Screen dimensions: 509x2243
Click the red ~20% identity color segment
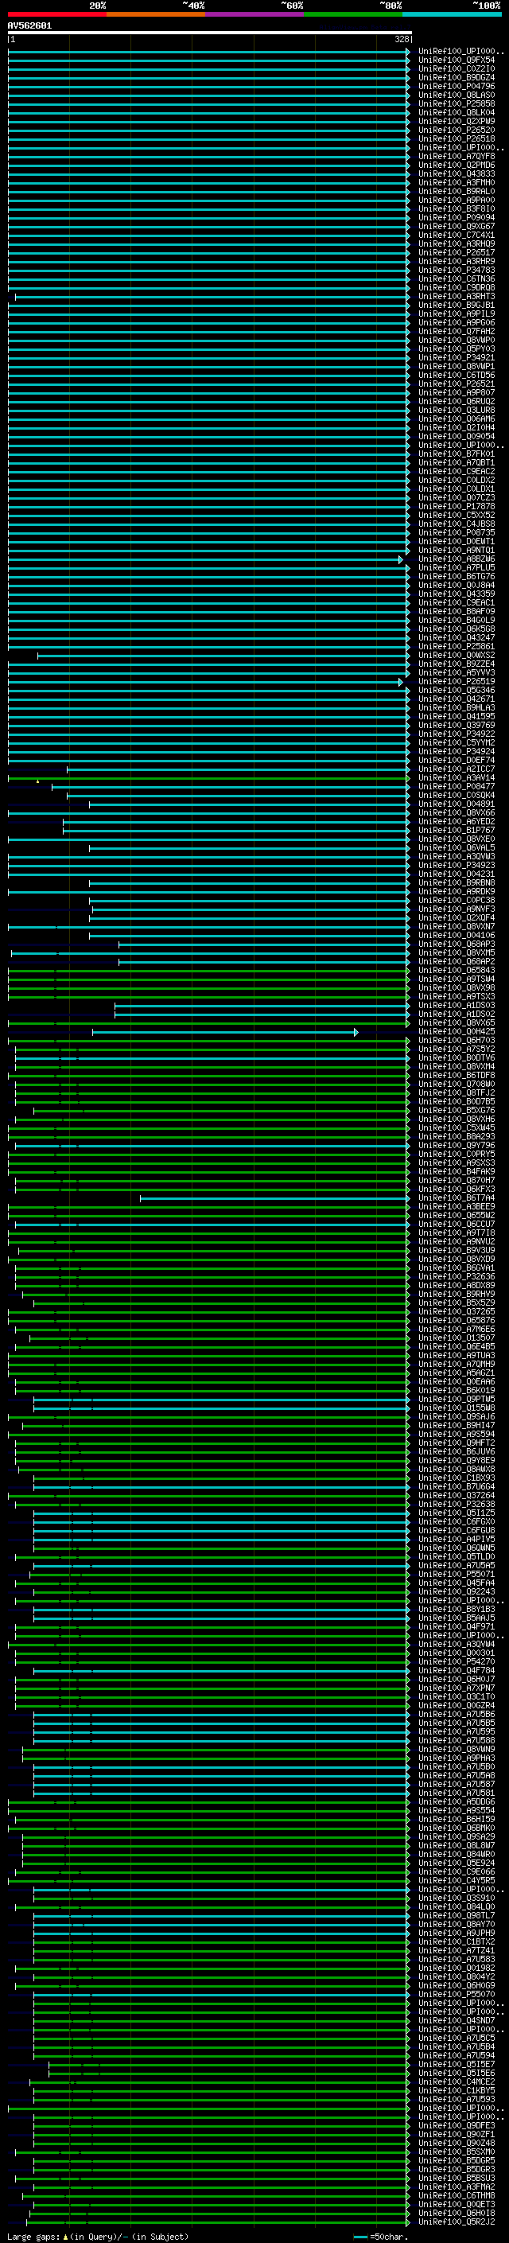(x=56, y=15)
